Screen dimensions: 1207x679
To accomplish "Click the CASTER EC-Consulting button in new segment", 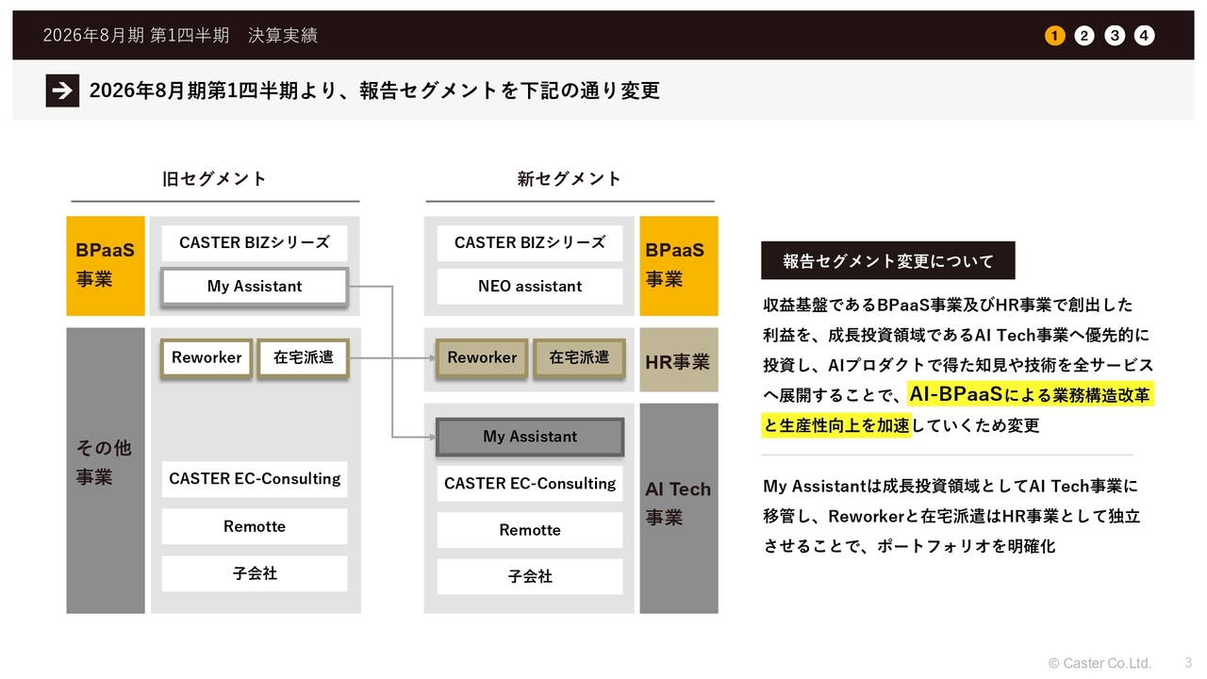I will tap(529, 483).
